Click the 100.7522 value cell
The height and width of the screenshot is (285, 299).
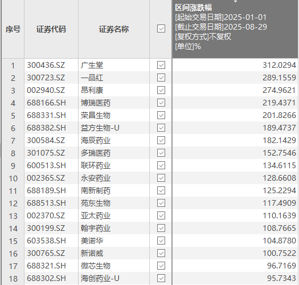(x=235, y=253)
